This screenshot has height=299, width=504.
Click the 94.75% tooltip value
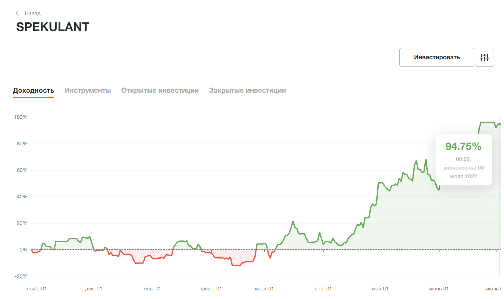click(463, 146)
